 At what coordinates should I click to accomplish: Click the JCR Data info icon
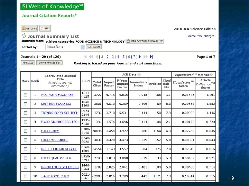click(x=139, y=74)
